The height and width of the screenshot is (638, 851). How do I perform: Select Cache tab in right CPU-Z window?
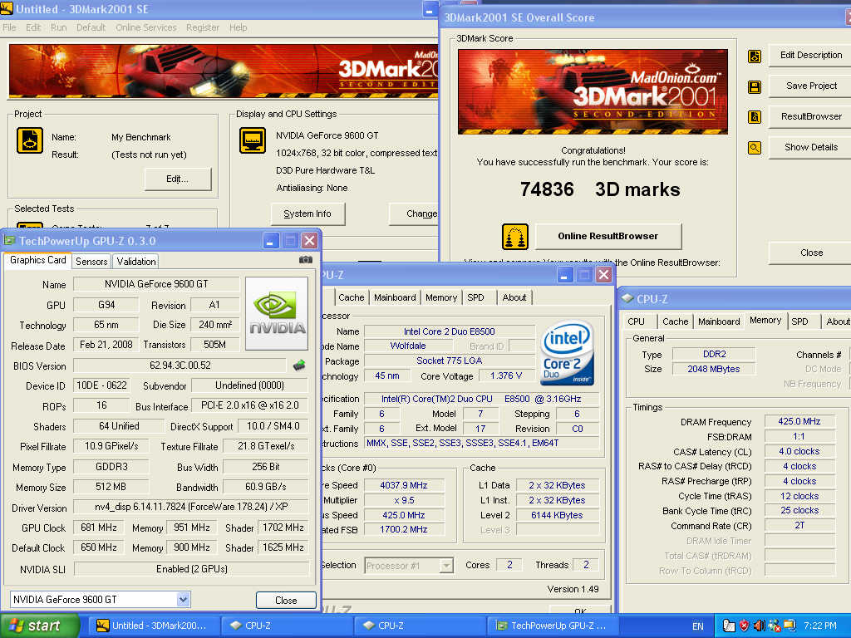pos(675,321)
